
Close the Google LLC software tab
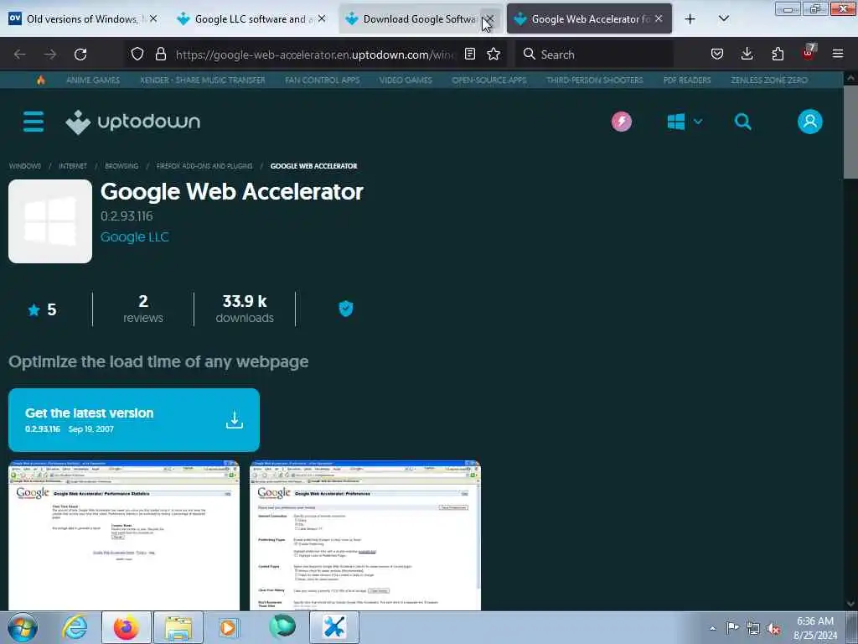[322, 18]
